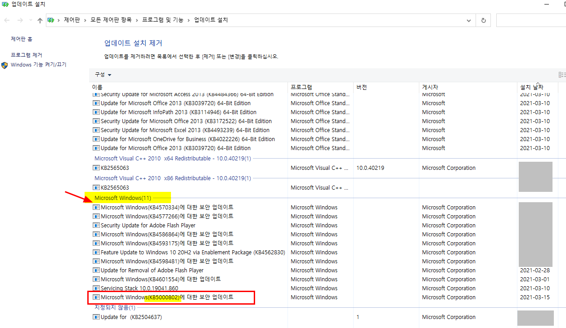566x328 pixels.
Task: Select 프로그램 및 기능 breadcrumb
Action: tap(163, 20)
